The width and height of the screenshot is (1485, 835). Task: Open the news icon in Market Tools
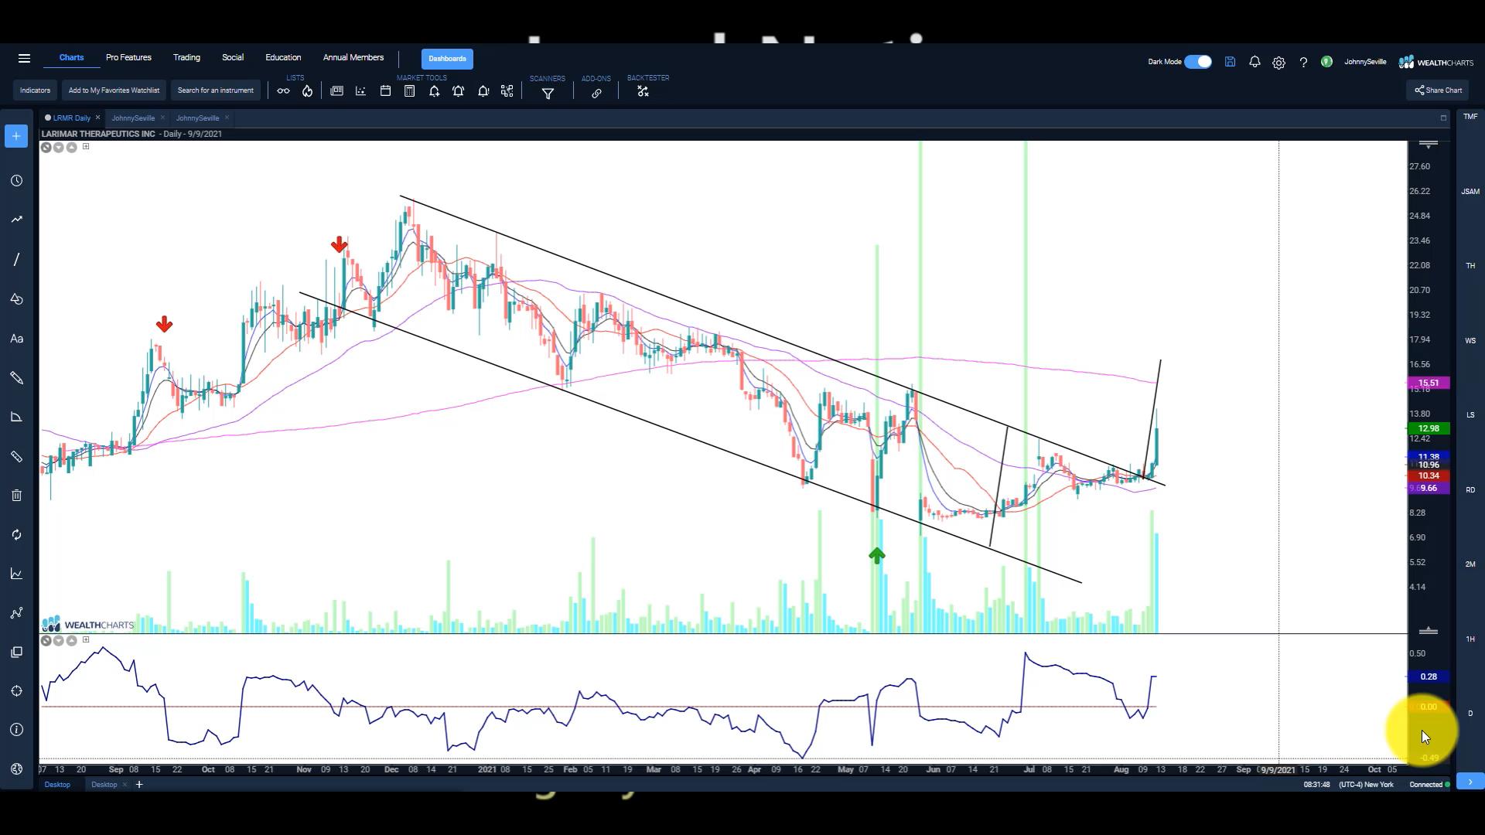click(336, 91)
